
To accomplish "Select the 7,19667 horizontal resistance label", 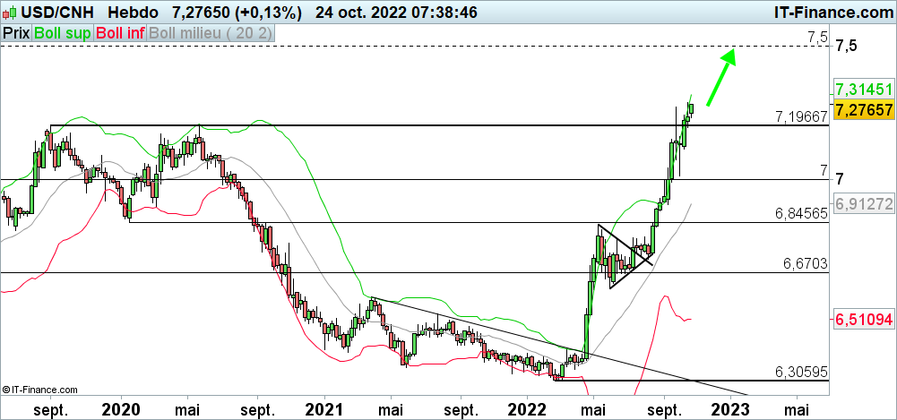I will [x=800, y=117].
